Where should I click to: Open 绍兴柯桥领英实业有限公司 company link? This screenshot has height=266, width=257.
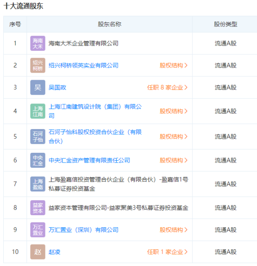[83, 66]
